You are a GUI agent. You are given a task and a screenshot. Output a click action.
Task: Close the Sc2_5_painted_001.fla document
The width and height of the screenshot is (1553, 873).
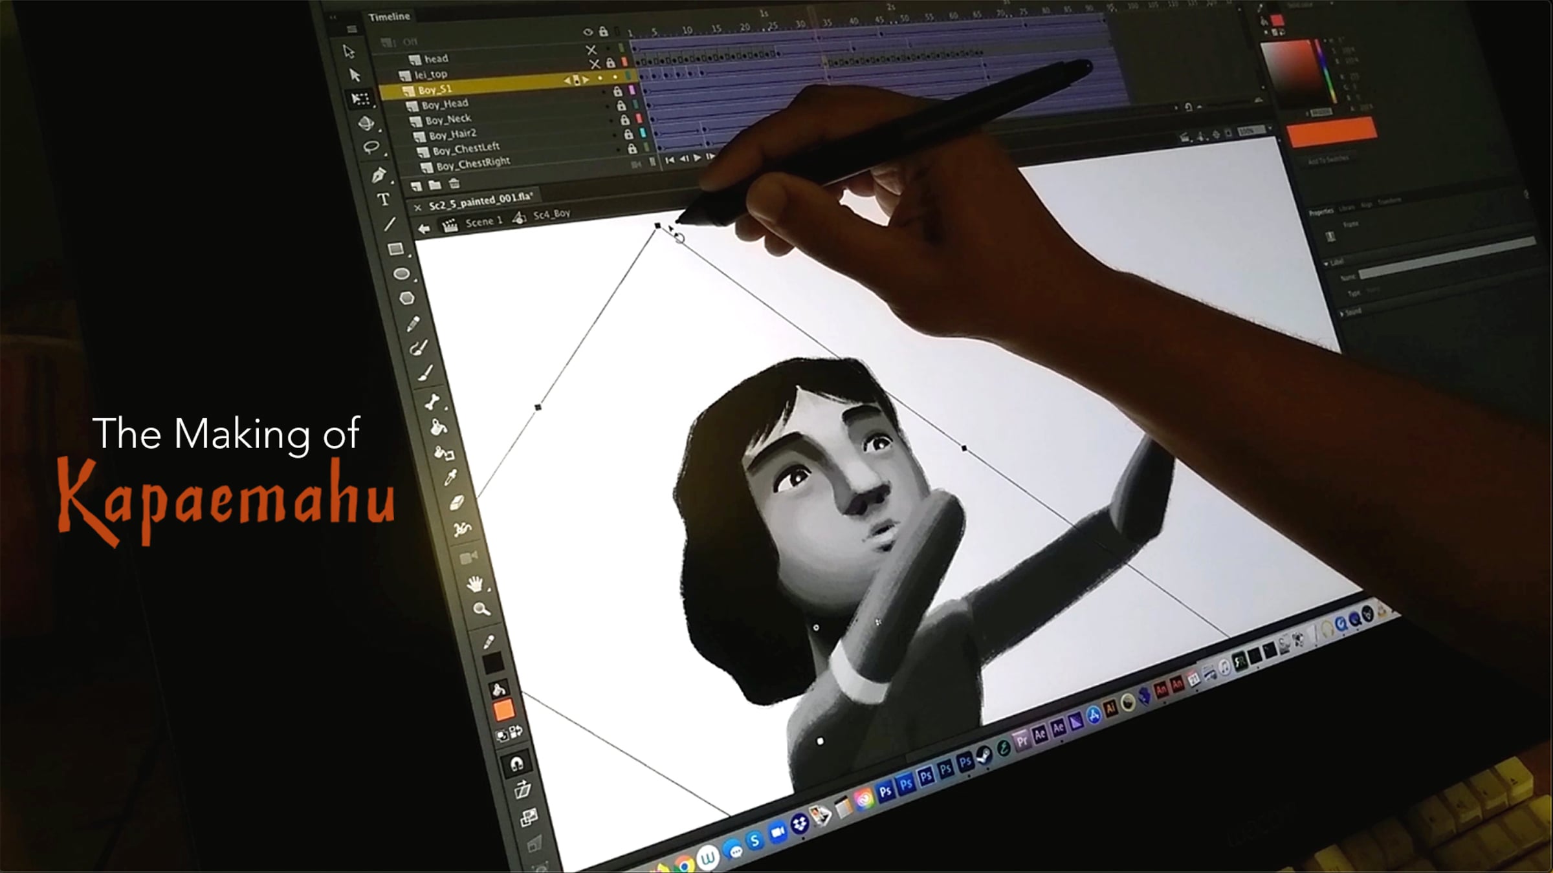tap(417, 207)
